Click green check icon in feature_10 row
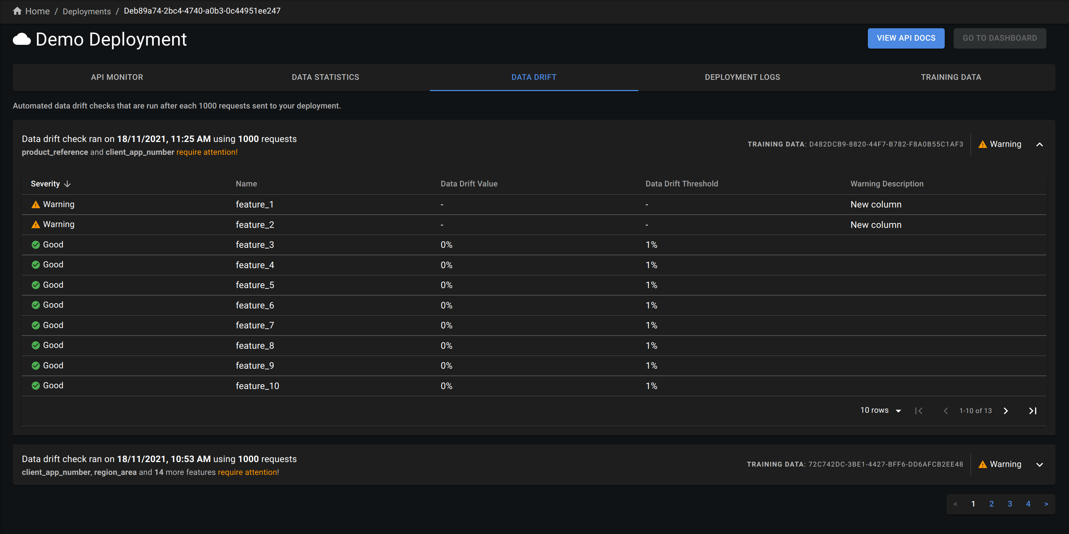This screenshot has height=534, width=1069. point(36,386)
